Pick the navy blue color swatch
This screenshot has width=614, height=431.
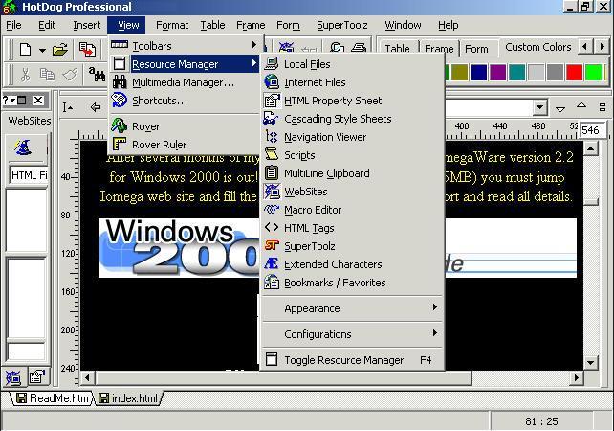tap(478, 73)
